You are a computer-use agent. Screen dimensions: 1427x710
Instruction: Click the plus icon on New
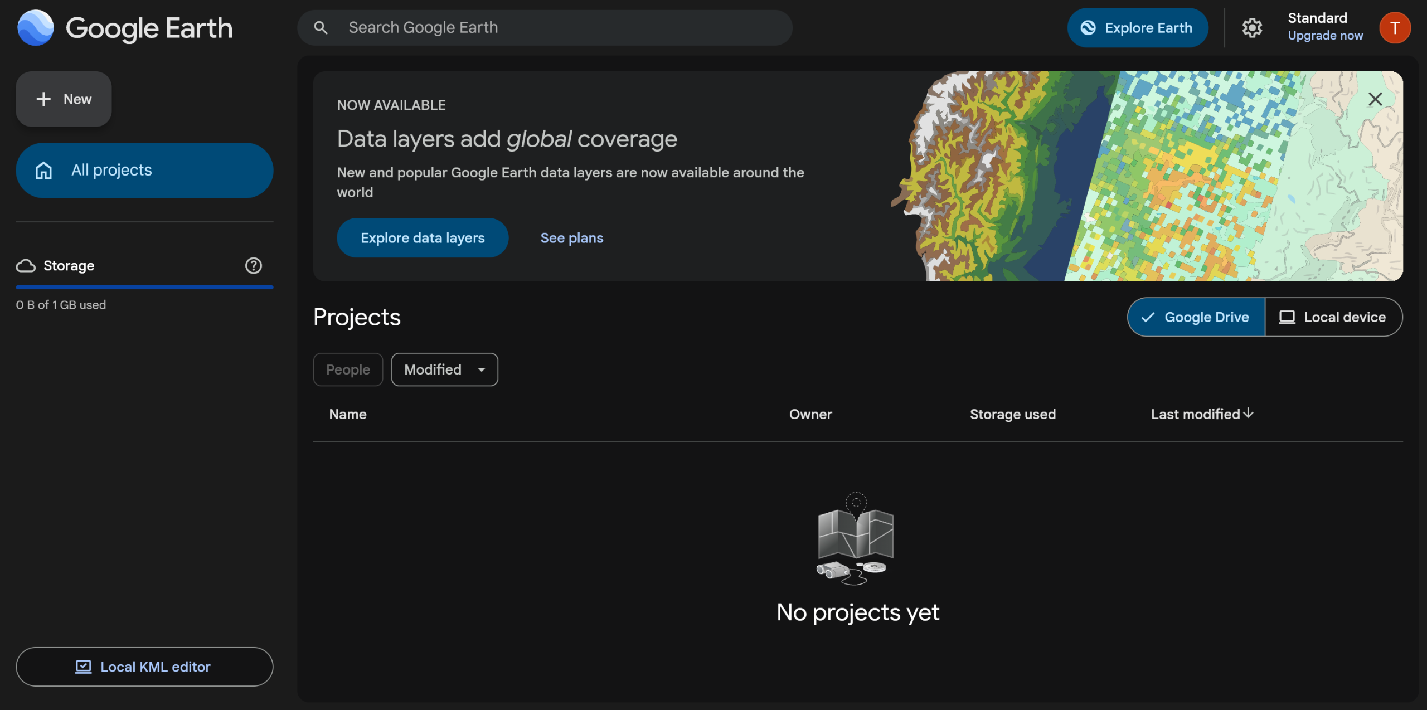tap(43, 99)
